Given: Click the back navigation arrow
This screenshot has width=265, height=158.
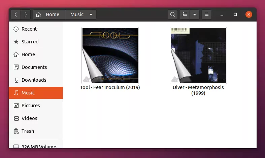Looking at the screenshot, I should click(x=16, y=14).
